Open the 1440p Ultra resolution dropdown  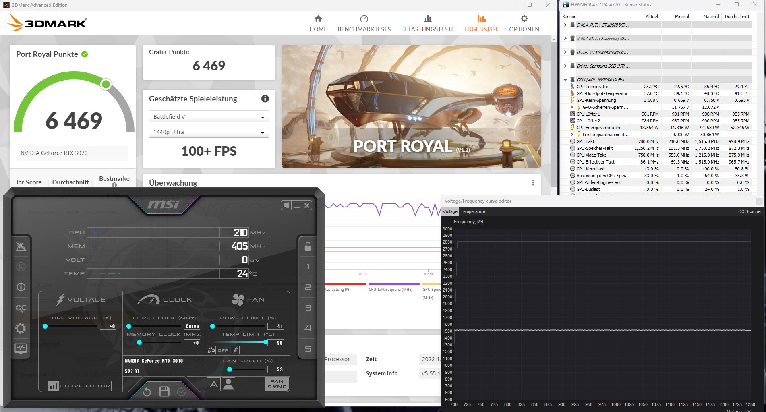[x=209, y=132]
